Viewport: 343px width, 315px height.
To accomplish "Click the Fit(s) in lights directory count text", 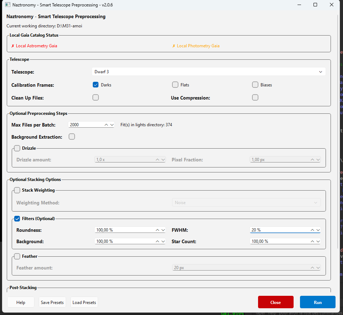I will click(x=146, y=125).
